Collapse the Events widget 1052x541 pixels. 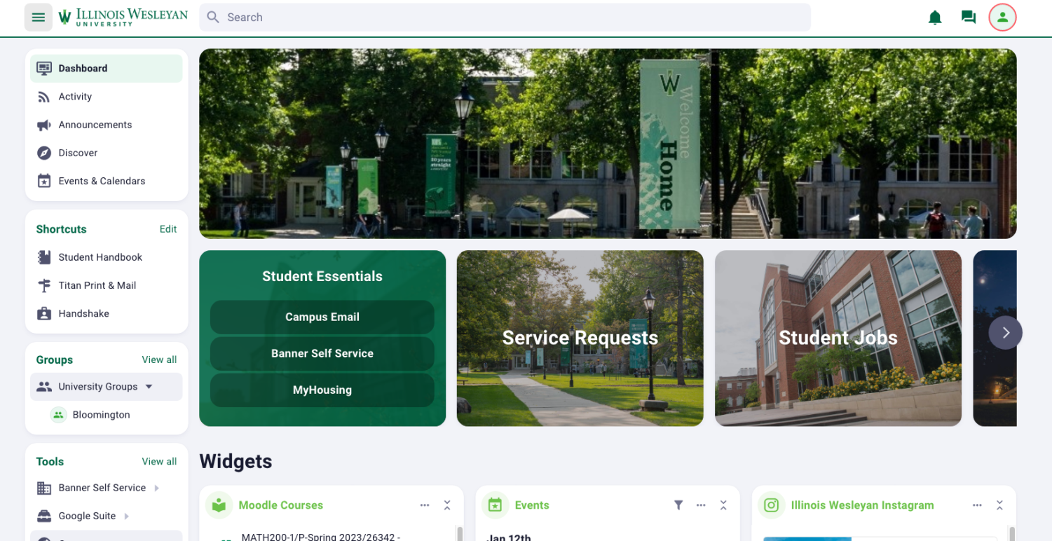(723, 505)
